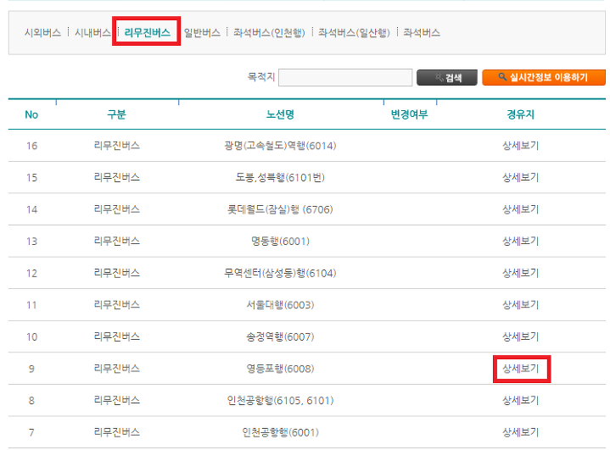Click the No column header
Image resolution: width=610 pixels, height=450 pixels.
(31, 114)
